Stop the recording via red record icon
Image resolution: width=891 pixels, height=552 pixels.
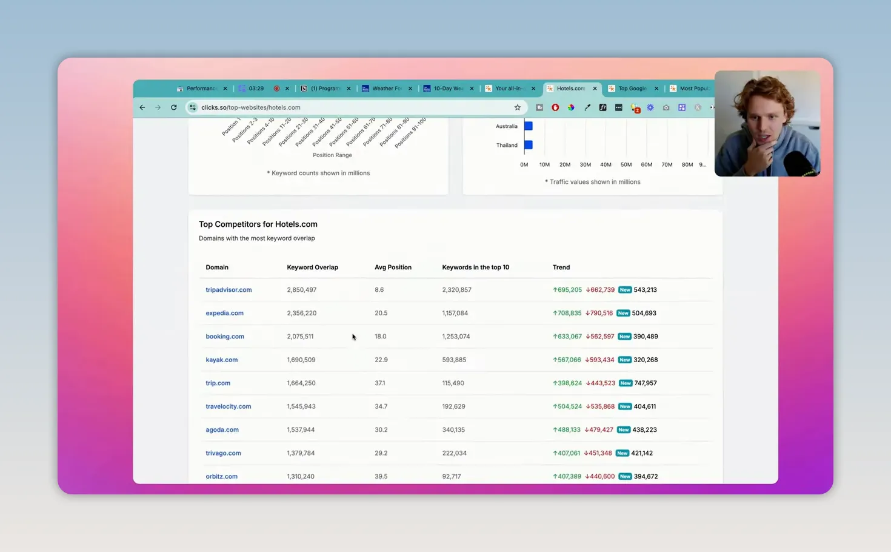tap(276, 89)
